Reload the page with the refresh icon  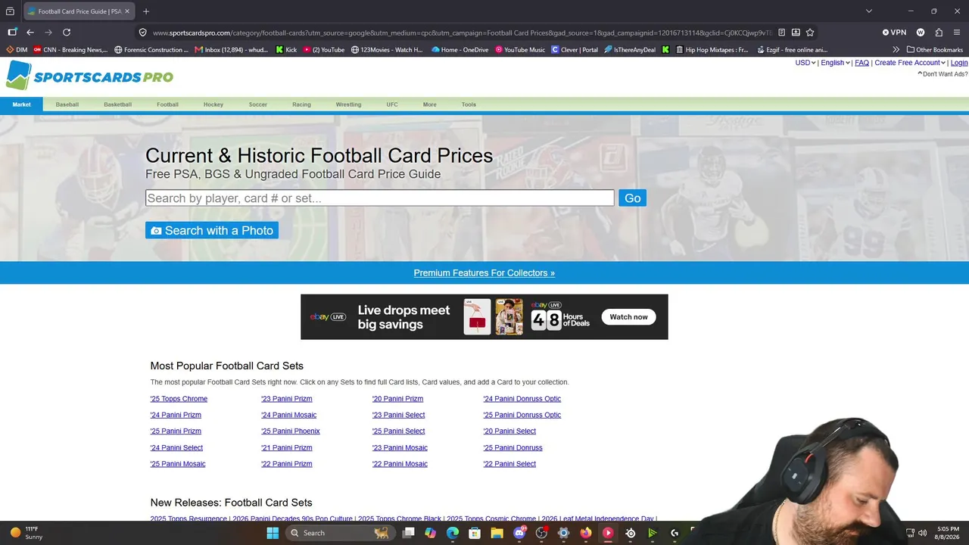(67, 33)
